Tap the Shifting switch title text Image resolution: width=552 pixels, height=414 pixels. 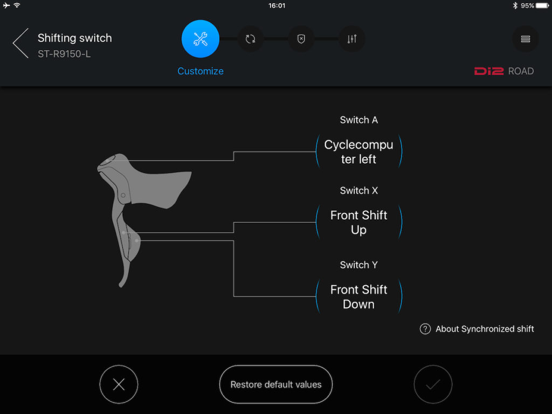coord(74,38)
